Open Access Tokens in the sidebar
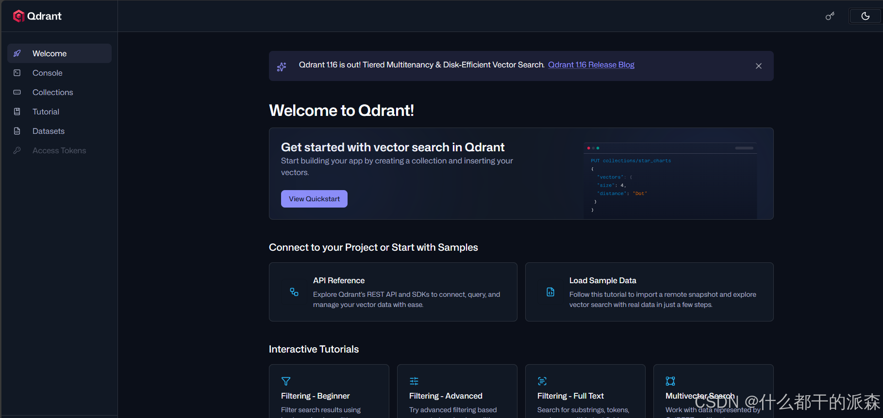 pyautogui.click(x=59, y=150)
